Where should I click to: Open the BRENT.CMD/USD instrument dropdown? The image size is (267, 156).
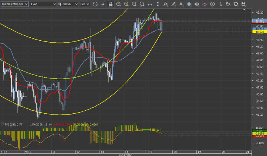(14, 4)
